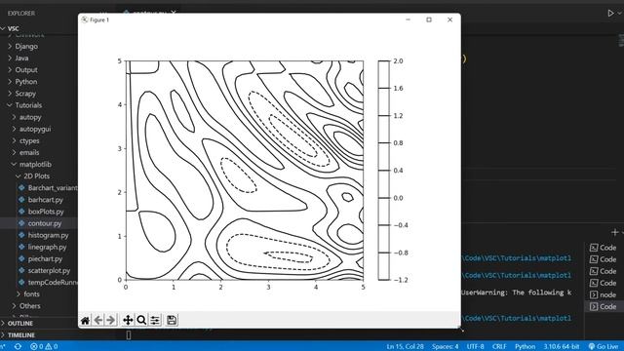
Task: Select the Zoom to rectangle tool
Action: [x=141, y=320]
